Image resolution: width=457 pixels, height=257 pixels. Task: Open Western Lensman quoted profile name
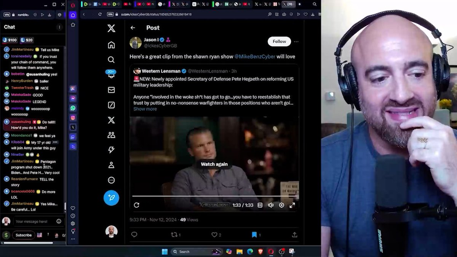[x=161, y=71]
